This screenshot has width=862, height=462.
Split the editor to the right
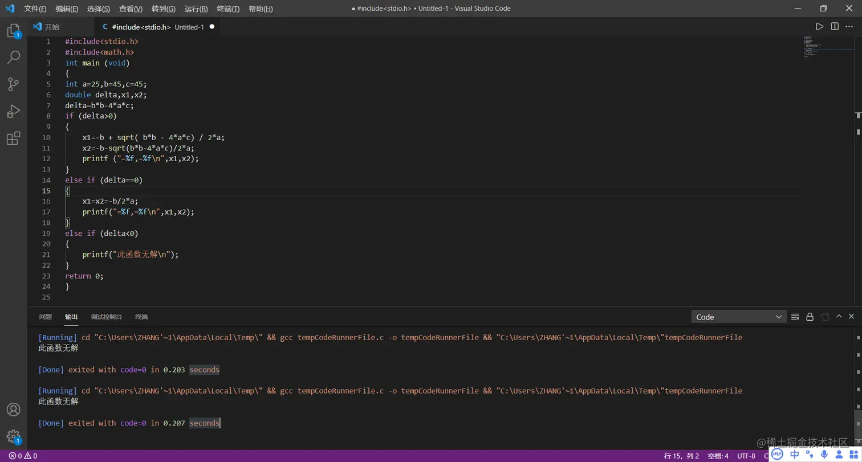click(x=835, y=27)
